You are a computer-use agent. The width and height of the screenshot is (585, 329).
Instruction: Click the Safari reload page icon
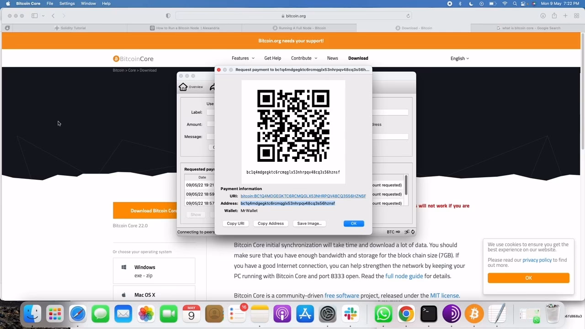coord(408,16)
